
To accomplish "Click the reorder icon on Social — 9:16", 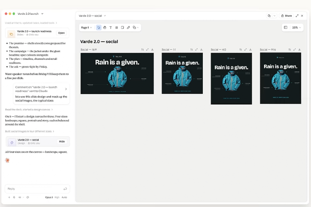I will tap(289, 50).
